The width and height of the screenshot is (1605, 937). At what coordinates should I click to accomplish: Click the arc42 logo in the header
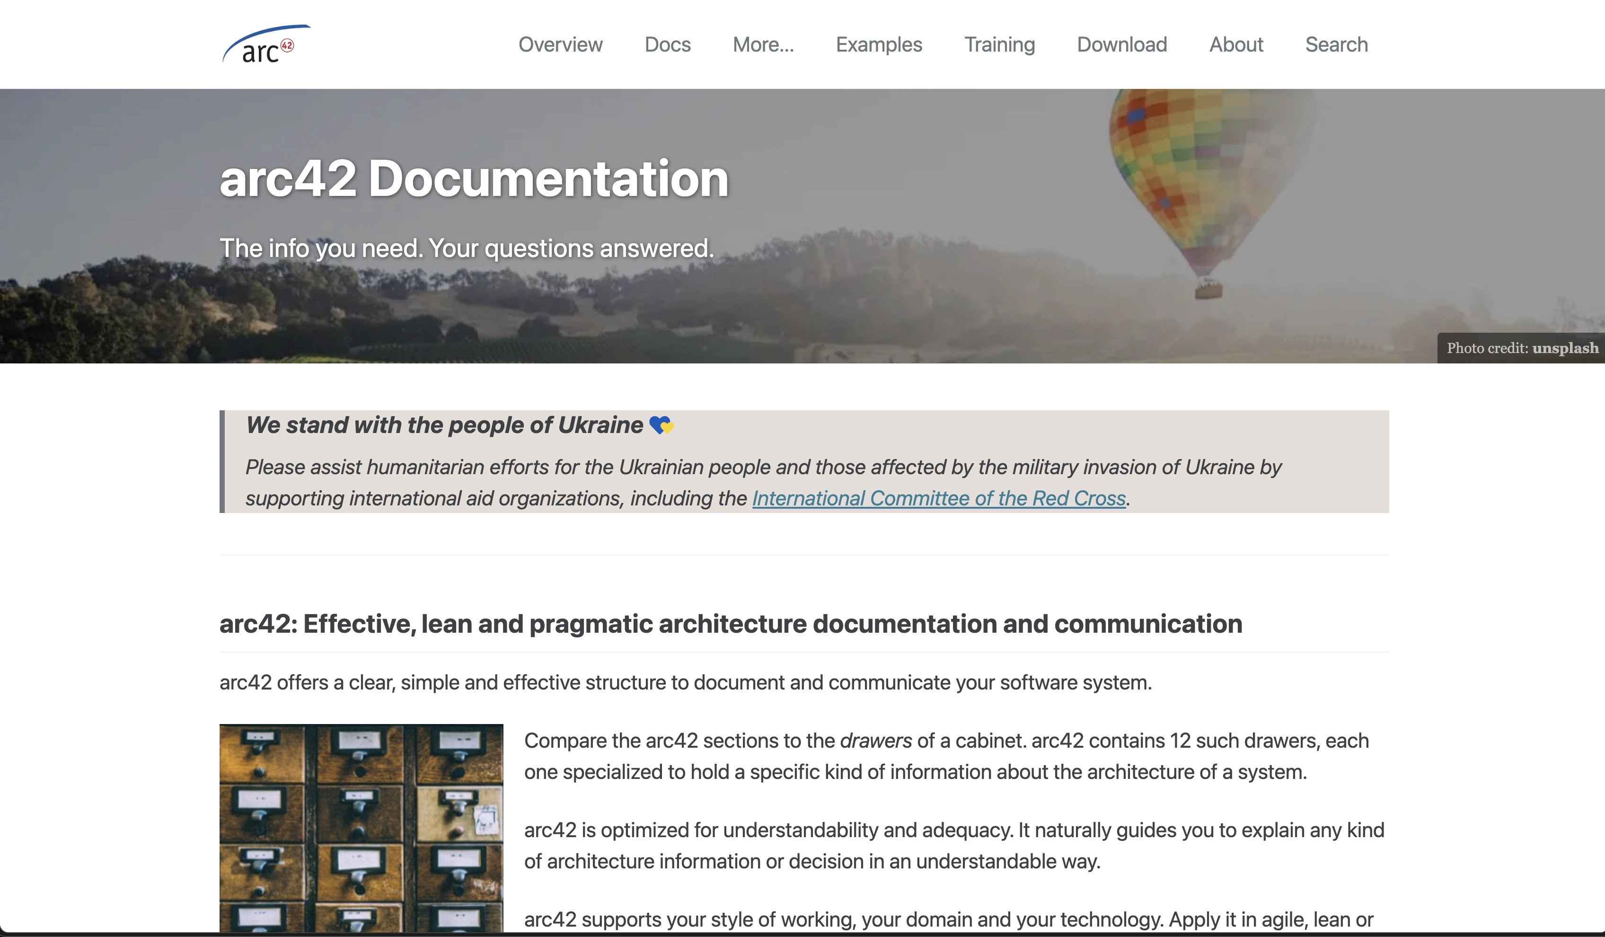point(266,44)
